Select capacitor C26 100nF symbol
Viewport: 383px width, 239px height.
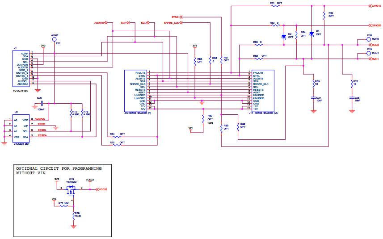36,106
